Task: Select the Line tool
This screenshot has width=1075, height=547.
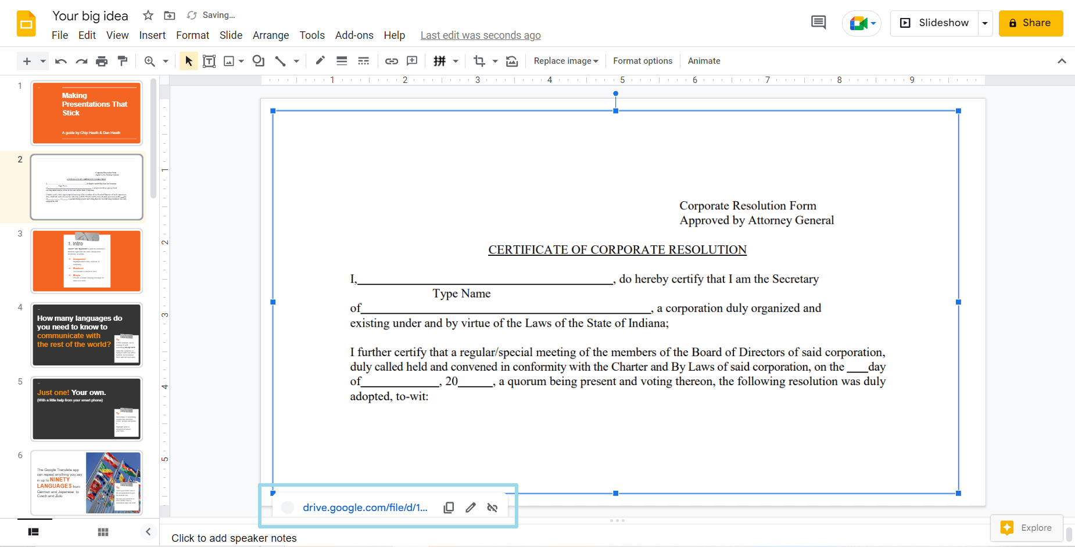Action: pyautogui.click(x=279, y=61)
